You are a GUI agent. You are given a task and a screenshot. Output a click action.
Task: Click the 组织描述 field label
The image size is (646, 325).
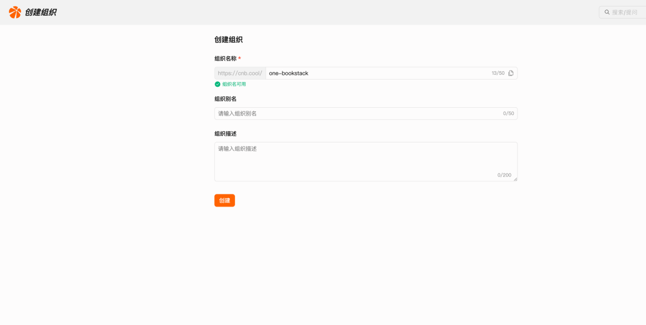226,133
